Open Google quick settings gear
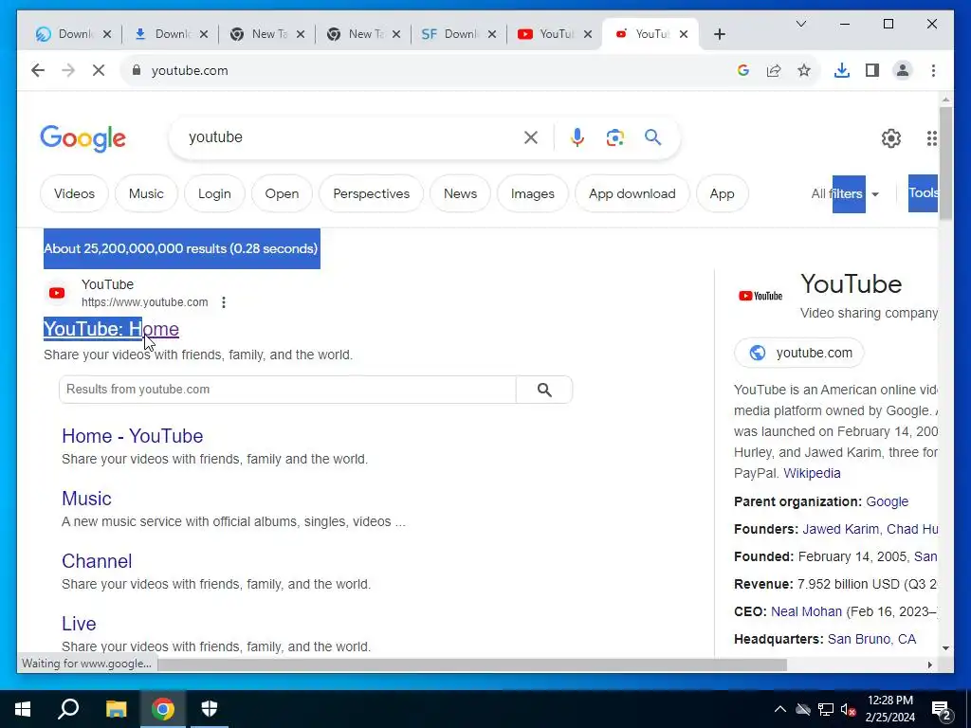The image size is (971, 728). point(891,138)
